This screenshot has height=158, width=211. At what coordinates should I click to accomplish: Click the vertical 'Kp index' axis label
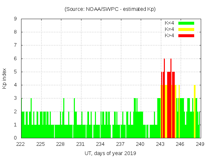click(4, 78)
